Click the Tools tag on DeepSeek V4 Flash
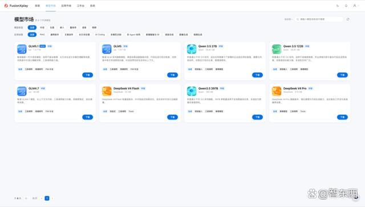365x207 pixels. (131, 111)
